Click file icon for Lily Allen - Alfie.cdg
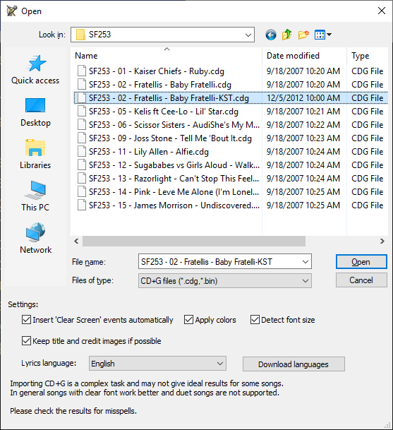 pos(82,152)
